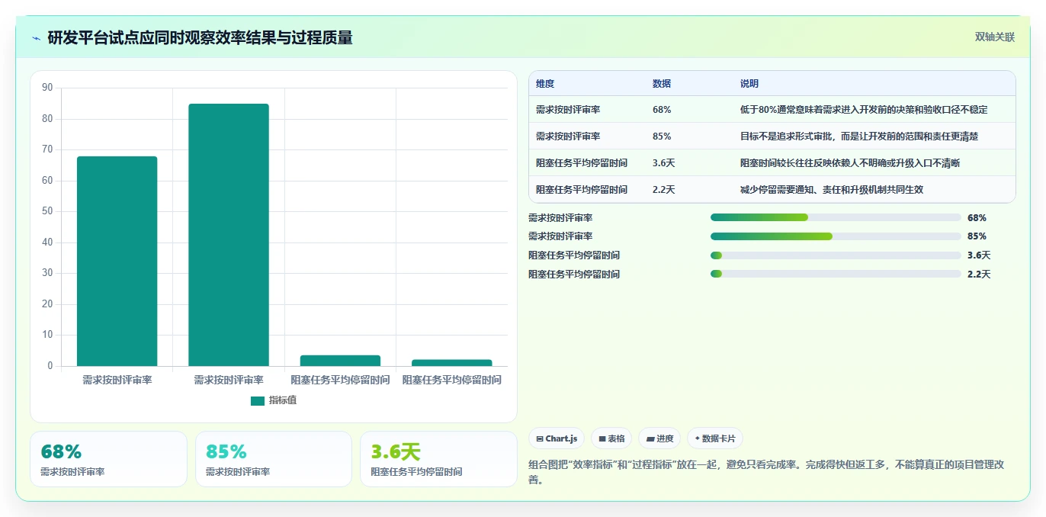Viewport: 1046px width, 517px height.
Task: Click the 数据 table column header
Action: pos(662,84)
